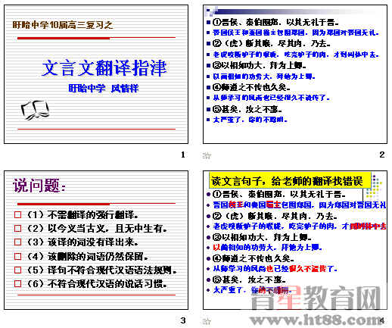This screenshot has width=392, height=328.
Task: Click the open book clipart on slide 1
Action: click(x=35, y=111)
